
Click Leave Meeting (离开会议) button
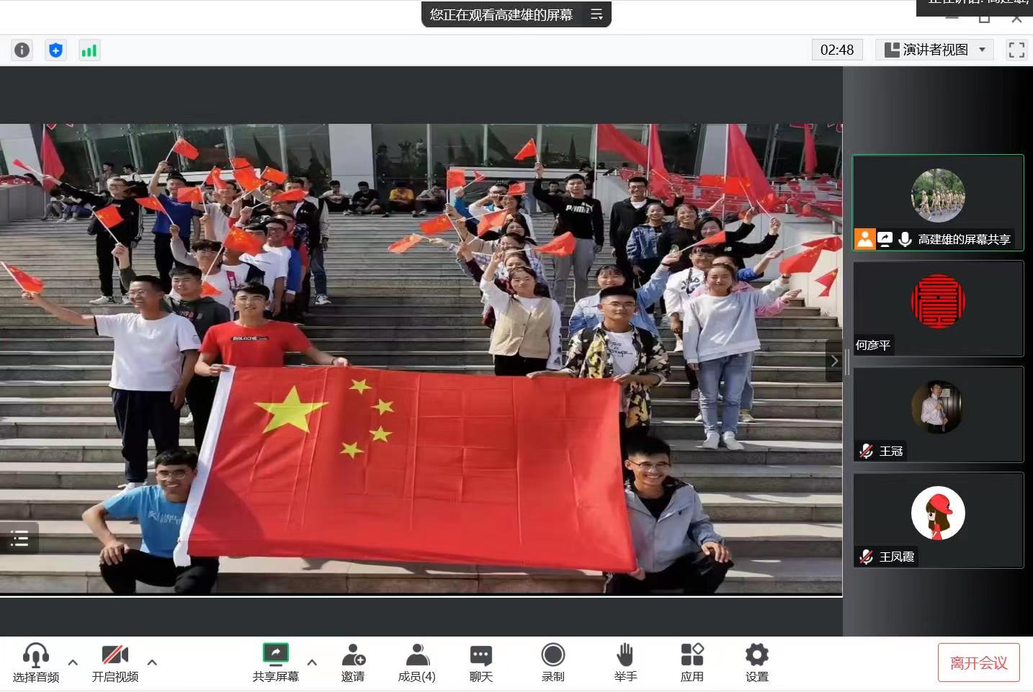[x=978, y=662]
